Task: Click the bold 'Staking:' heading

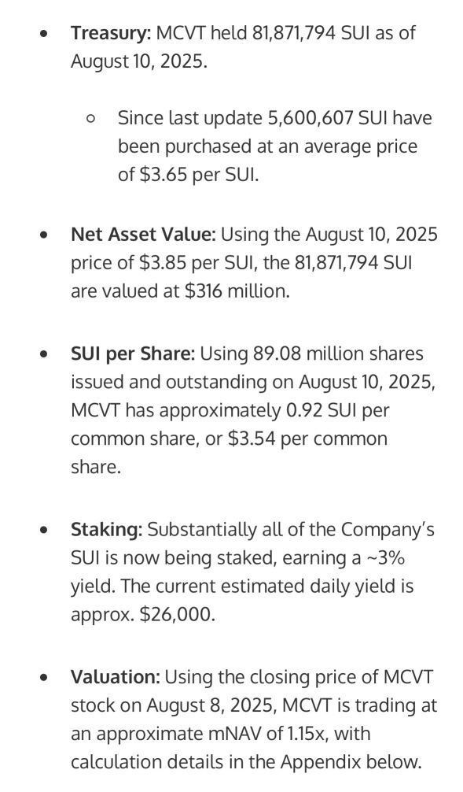Action: coord(107,530)
